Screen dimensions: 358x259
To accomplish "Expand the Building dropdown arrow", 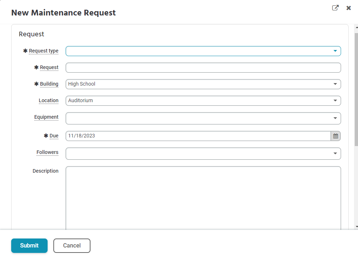I will point(335,84).
